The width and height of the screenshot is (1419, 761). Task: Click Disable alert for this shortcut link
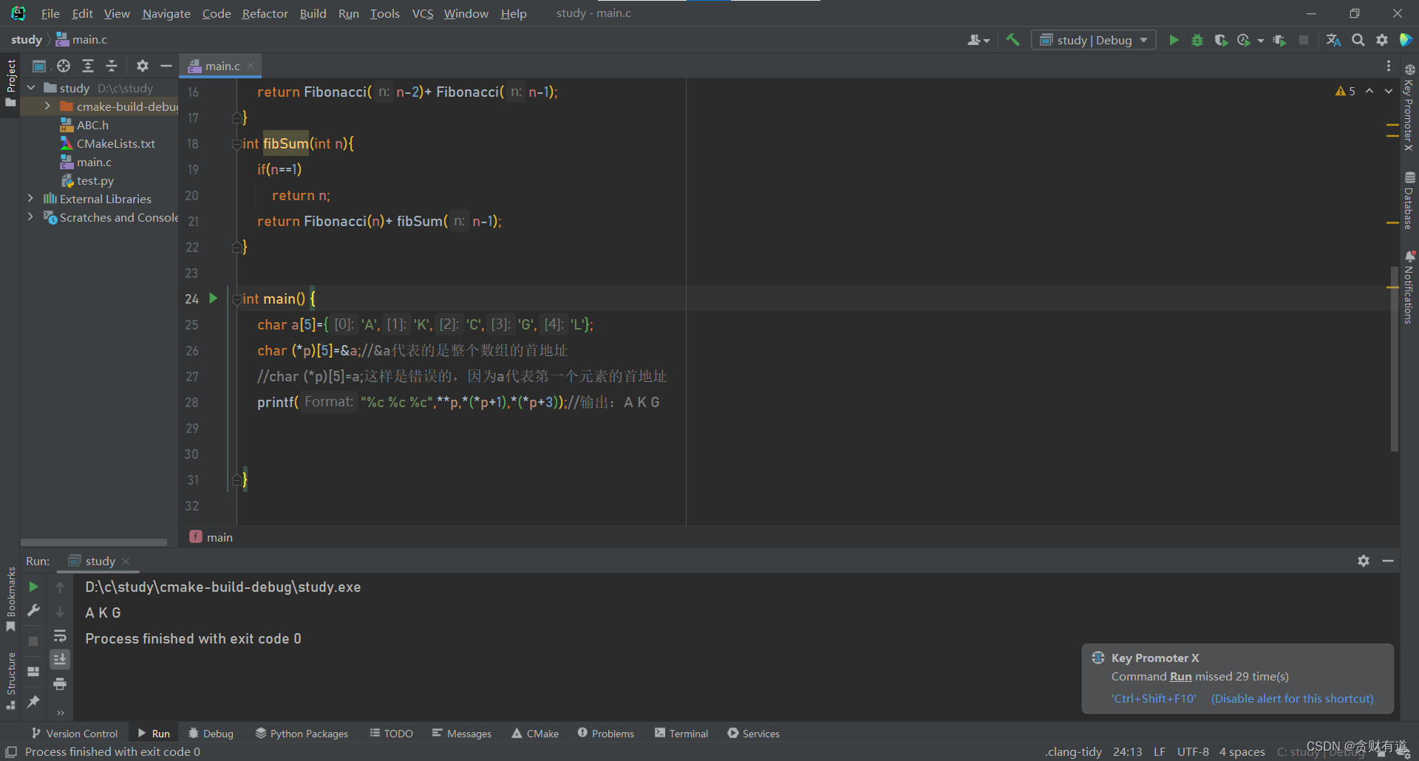tap(1292, 698)
